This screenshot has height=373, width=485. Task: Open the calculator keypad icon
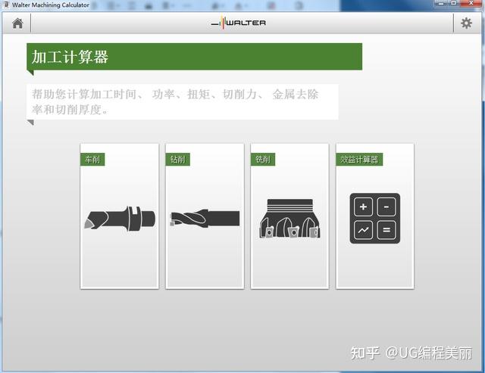[x=375, y=219]
